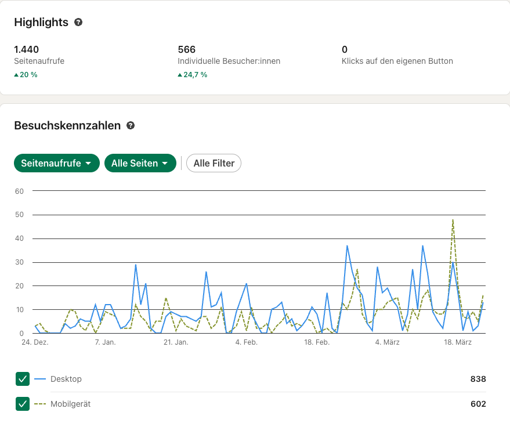Select the 4. Feb. axis label
Screen dimensions: 510x423
point(247,342)
